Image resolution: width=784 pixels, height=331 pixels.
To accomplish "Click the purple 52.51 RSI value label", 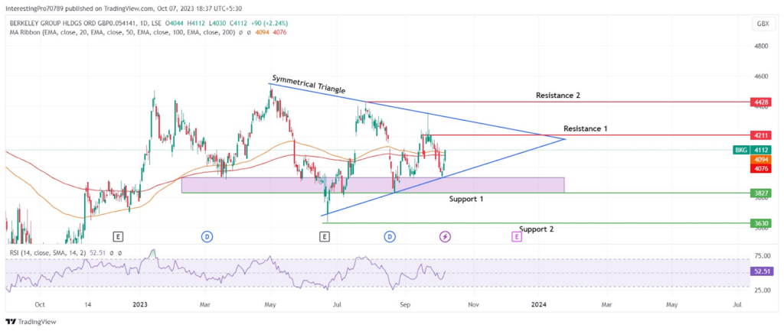I will [x=760, y=272].
